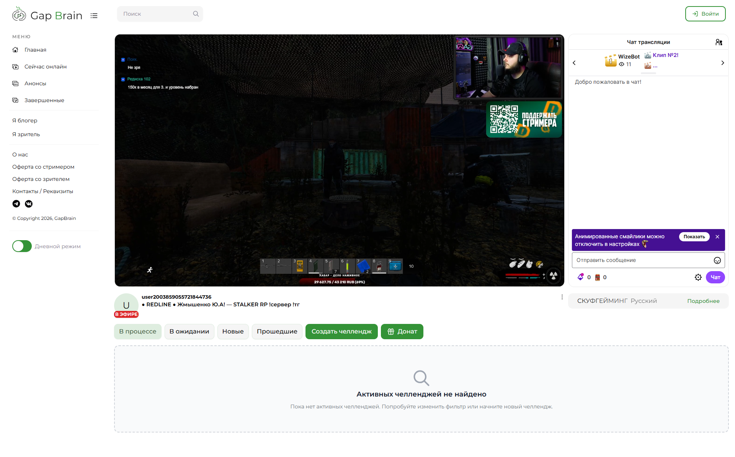Image resolution: width=735 pixels, height=457 pixels.
Task: Click the Copyright 2026, GapBrain text
Action: (x=44, y=218)
